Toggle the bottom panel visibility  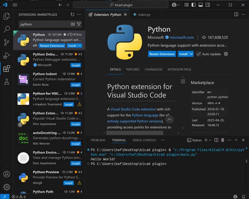click(x=201, y=5)
